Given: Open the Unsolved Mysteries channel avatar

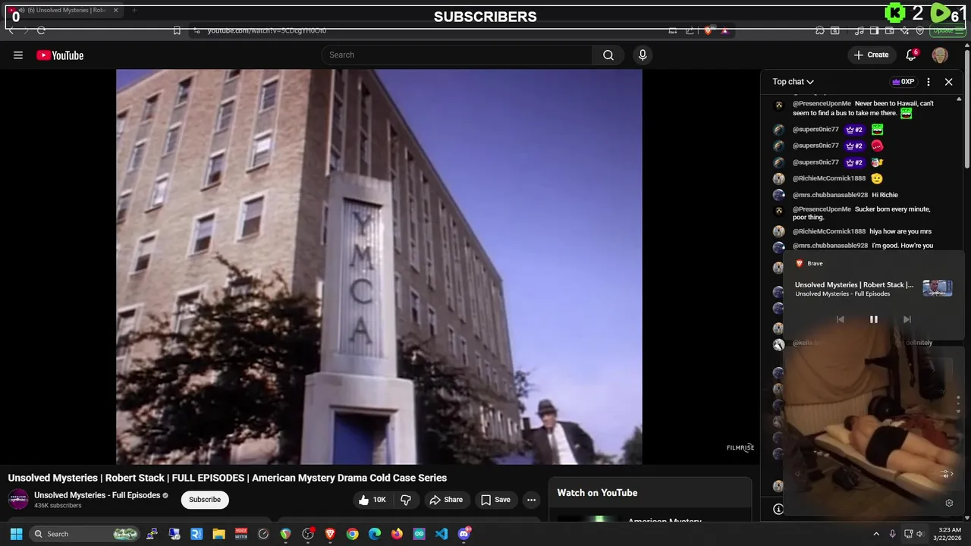Looking at the screenshot, I should click(x=17, y=499).
